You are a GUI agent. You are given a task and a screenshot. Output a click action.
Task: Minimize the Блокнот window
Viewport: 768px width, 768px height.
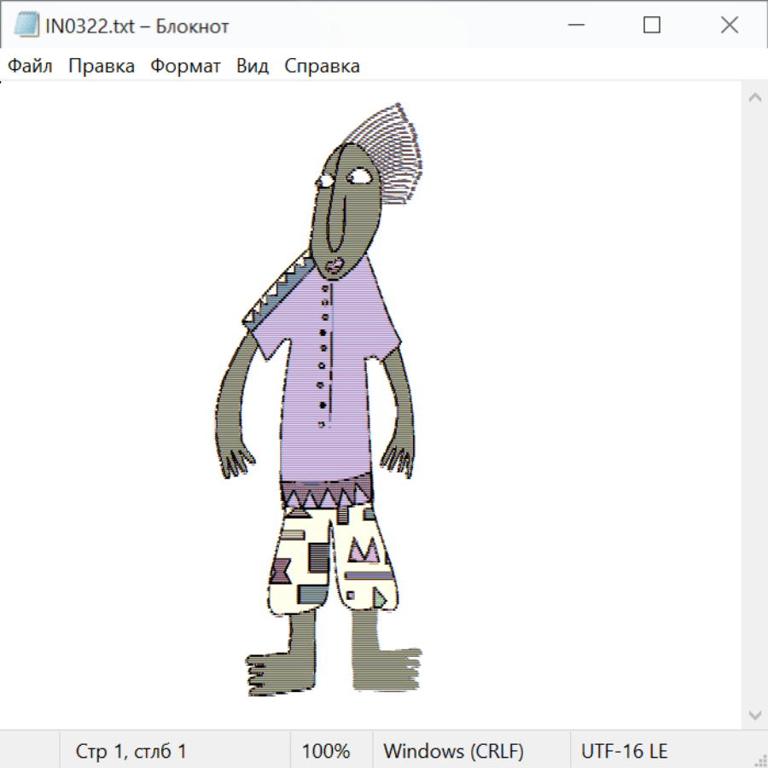pyautogui.click(x=574, y=26)
